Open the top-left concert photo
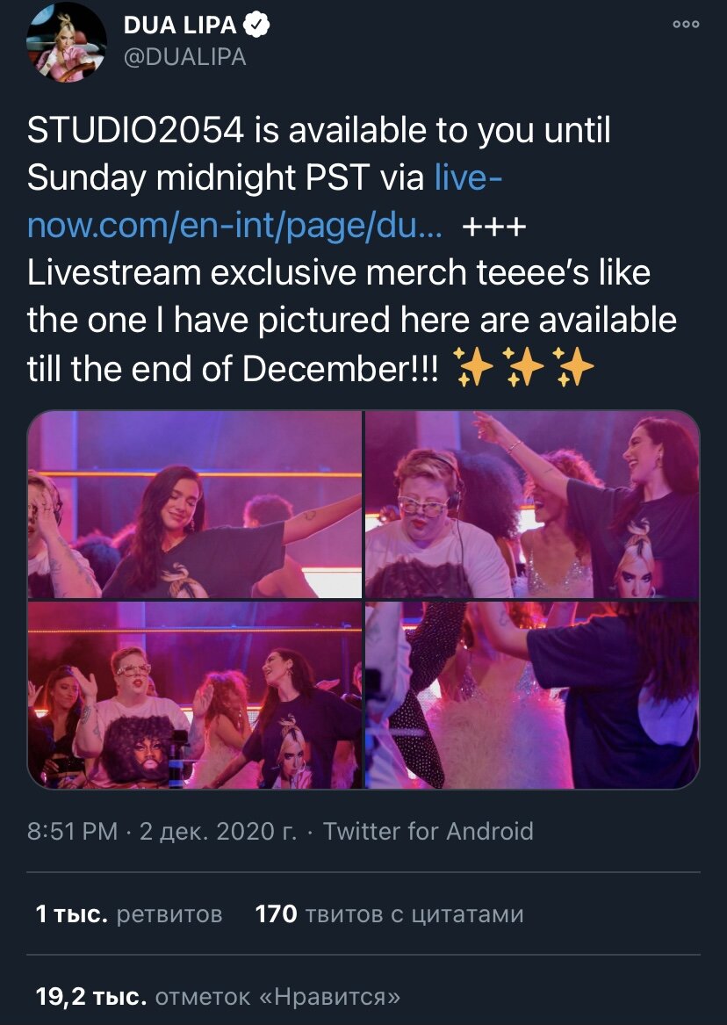The height and width of the screenshot is (1025, 727). [x=194, y=504]
